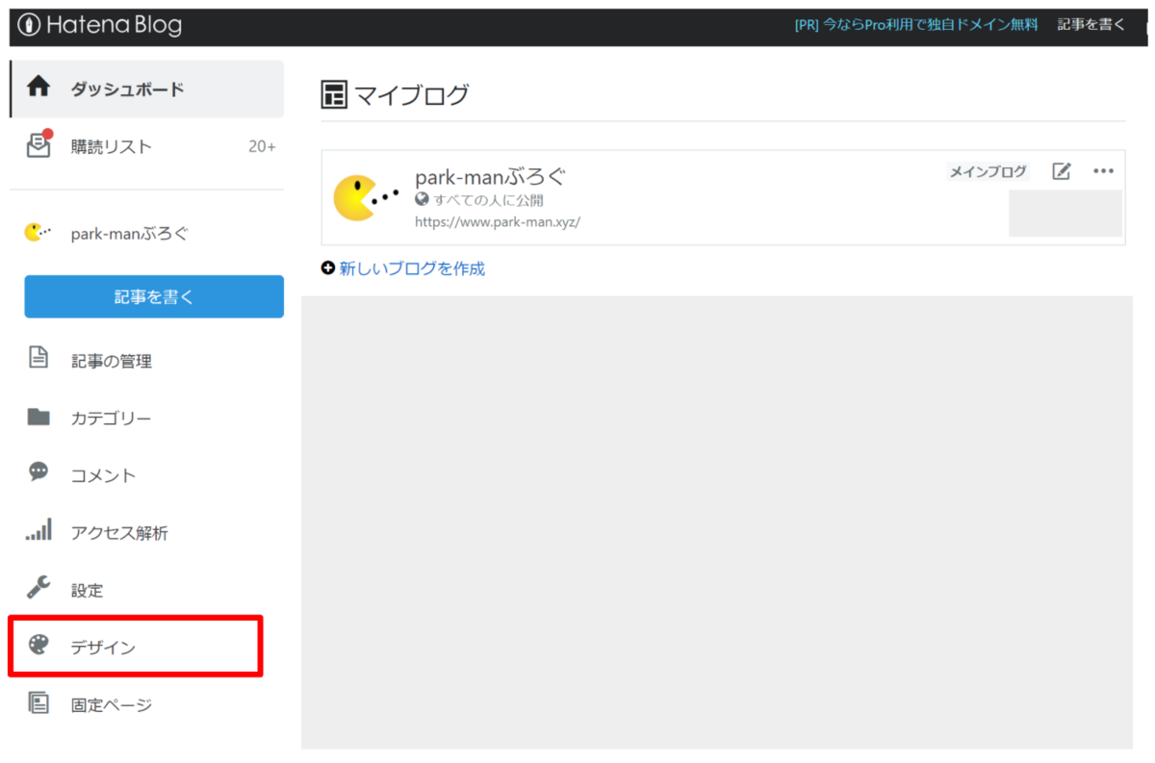
Task: Click the メインブログ badge
Action: (988, 172)
